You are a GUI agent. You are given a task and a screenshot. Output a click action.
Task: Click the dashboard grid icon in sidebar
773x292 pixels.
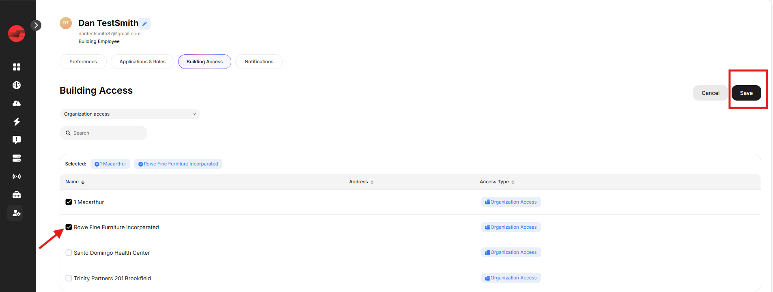pos(17,67)
